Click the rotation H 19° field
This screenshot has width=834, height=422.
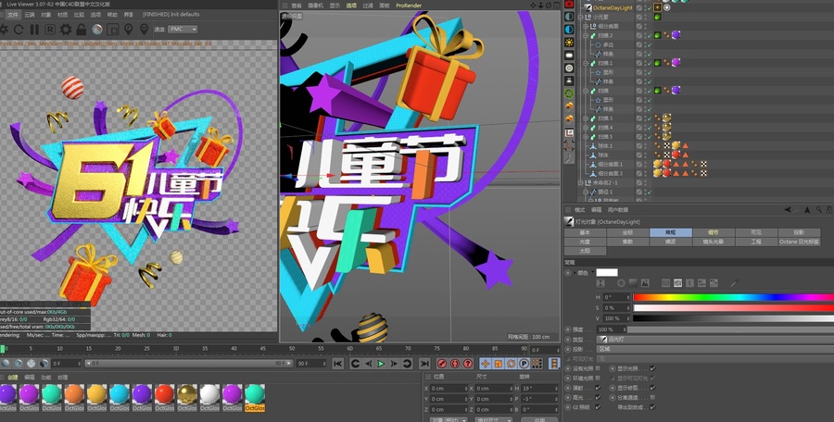point(539,389)
